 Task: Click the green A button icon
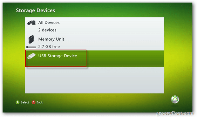(17, 102)
